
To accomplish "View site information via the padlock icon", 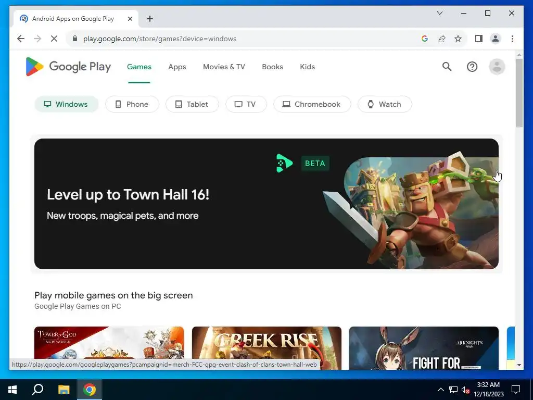I will (x=75, y=39).
